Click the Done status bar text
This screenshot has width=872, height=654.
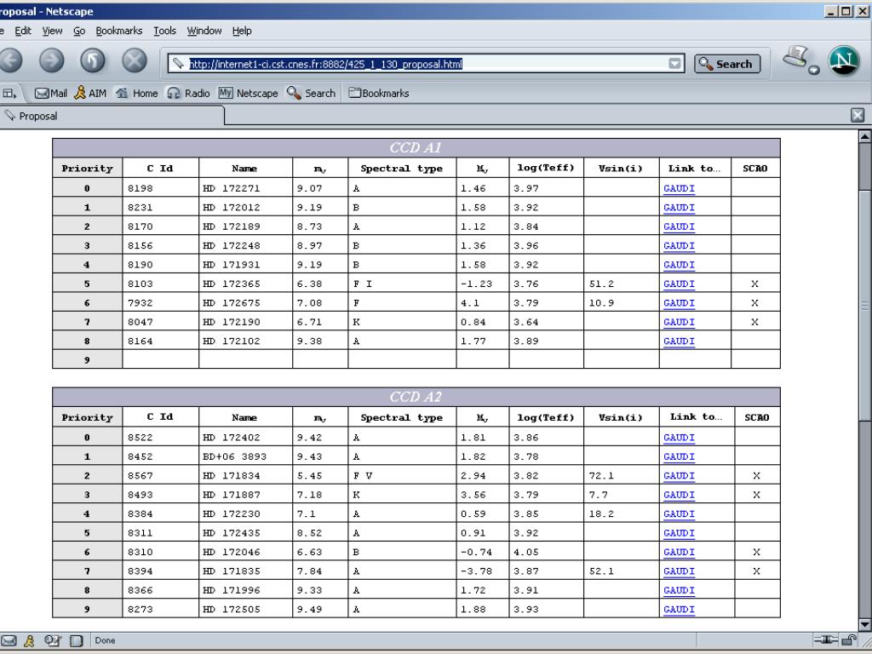tap(105, 640)
